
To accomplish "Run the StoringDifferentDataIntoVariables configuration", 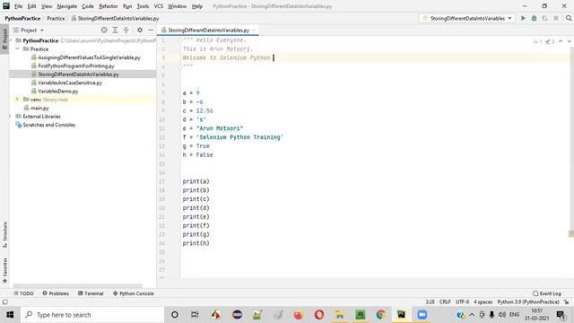I will click(x=523, y=18).
